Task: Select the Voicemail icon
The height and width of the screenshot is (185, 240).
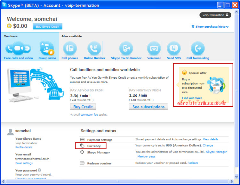Action: point(154,48)
